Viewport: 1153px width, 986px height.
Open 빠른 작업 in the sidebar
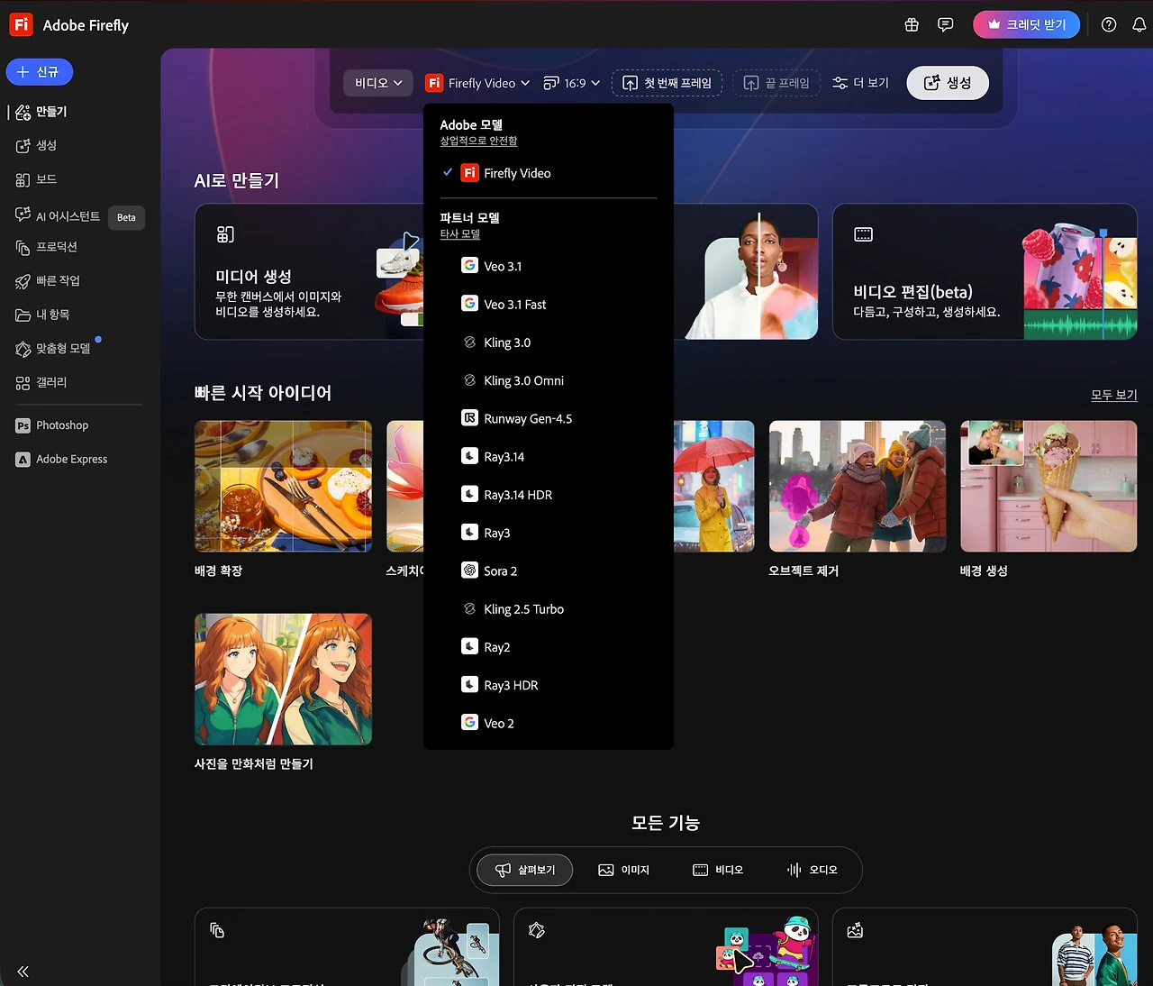coord(48,281)
